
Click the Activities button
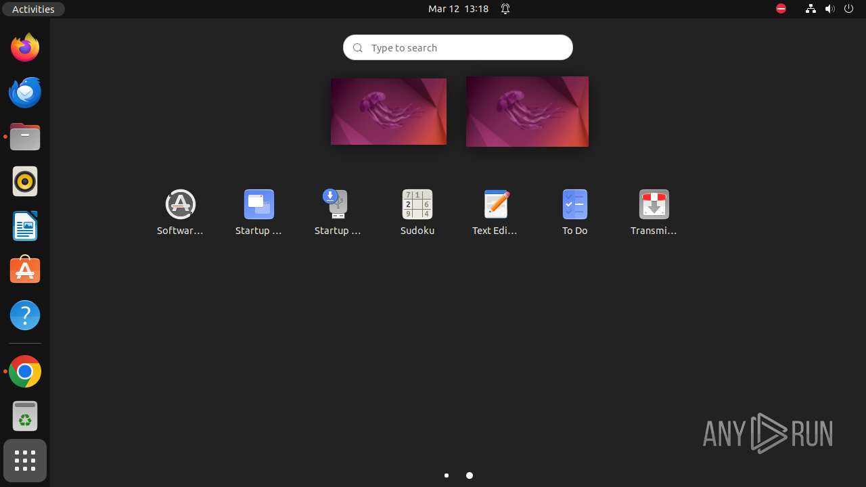tap(33, 9)
